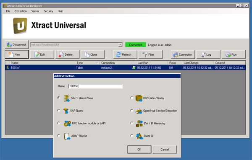Sort by the Type column header

tap(87, 63)
